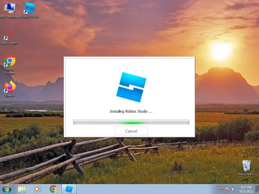Click the installation progress bar
Image resolution: width=259 pixels, height=194 pixels.
tap(131, 122)
